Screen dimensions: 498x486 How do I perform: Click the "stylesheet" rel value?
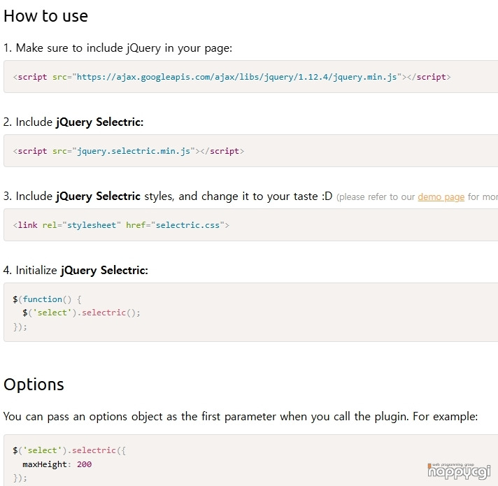tap(92, 225)
